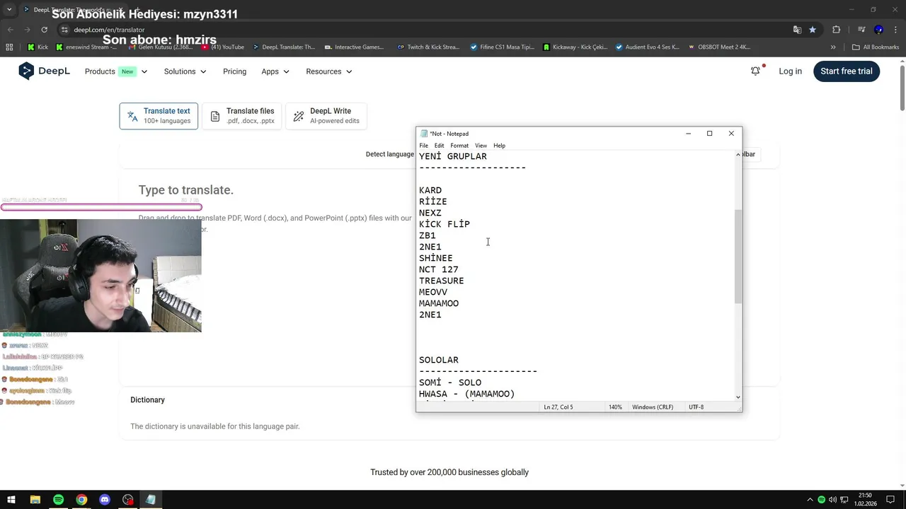Open the Chrome extensions puzzle icon

pos(836,30)
